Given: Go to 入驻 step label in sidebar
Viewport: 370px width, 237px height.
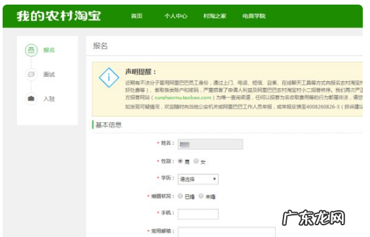Looking at the screenshot, I should [49, 99].
